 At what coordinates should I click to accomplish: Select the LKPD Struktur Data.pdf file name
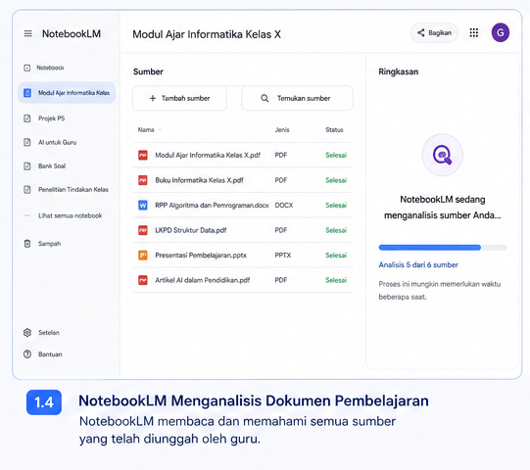click(191, 230)
